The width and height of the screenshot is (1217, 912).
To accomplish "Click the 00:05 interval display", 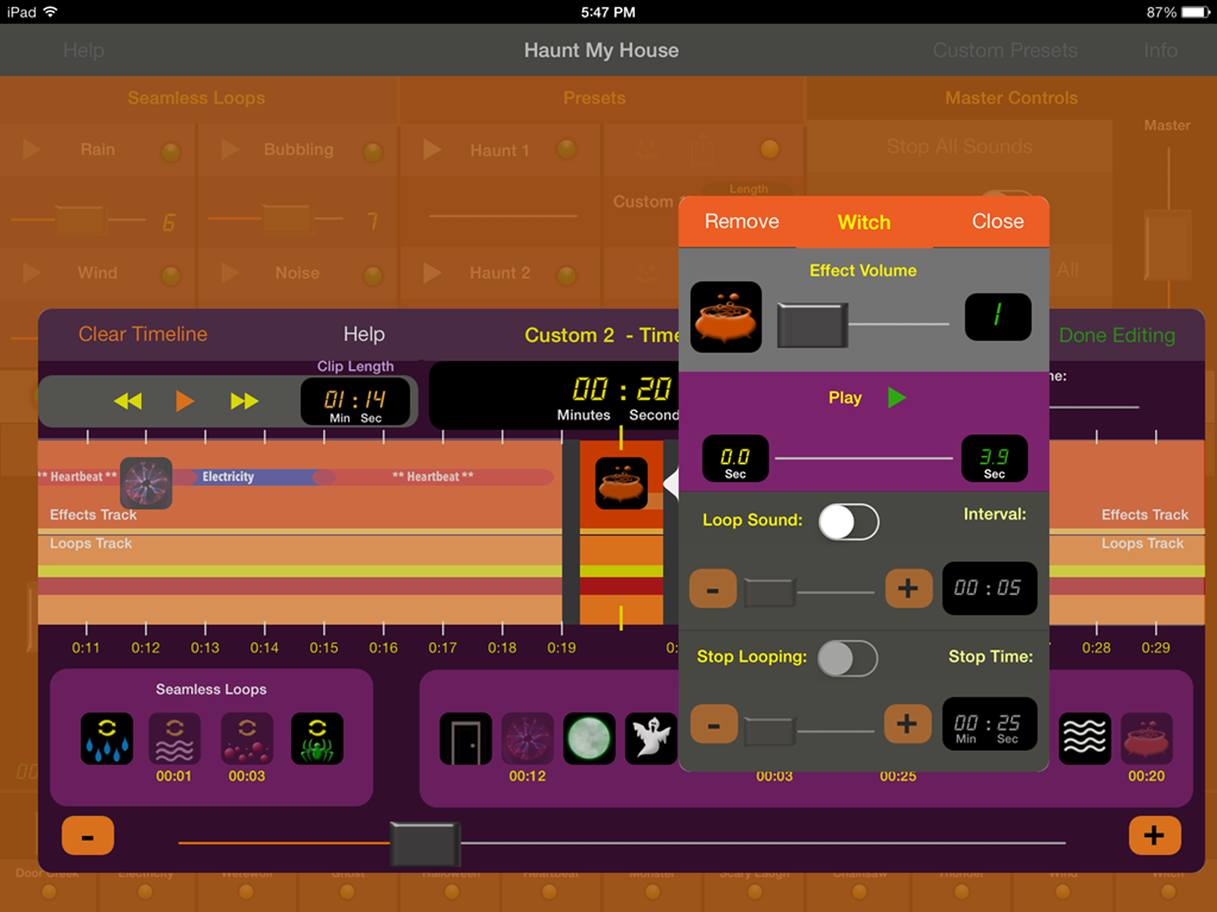I will point(989,588).
